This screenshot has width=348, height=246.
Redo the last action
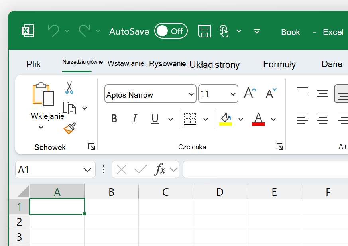point(85,31)
